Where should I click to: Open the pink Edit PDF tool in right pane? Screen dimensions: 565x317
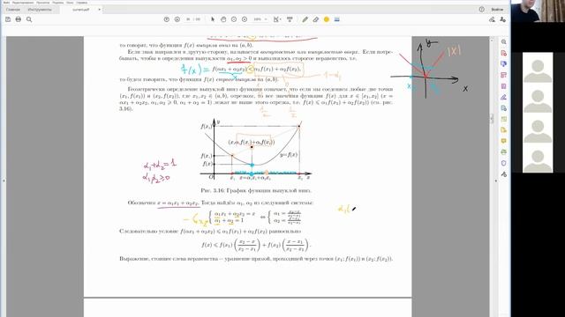click(504, 75)
